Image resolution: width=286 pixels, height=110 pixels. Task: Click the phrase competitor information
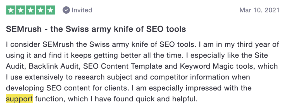[x=190, y=77]
